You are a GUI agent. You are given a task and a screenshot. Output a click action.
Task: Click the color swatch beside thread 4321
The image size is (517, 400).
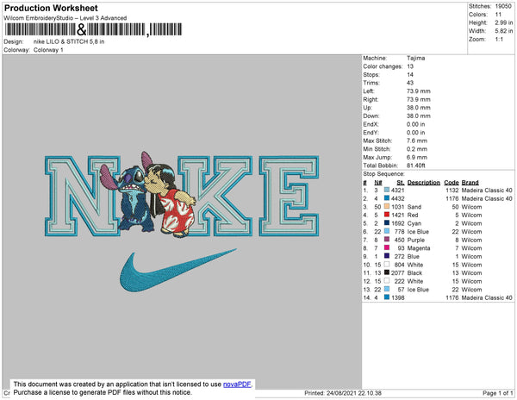pos(387,190)
